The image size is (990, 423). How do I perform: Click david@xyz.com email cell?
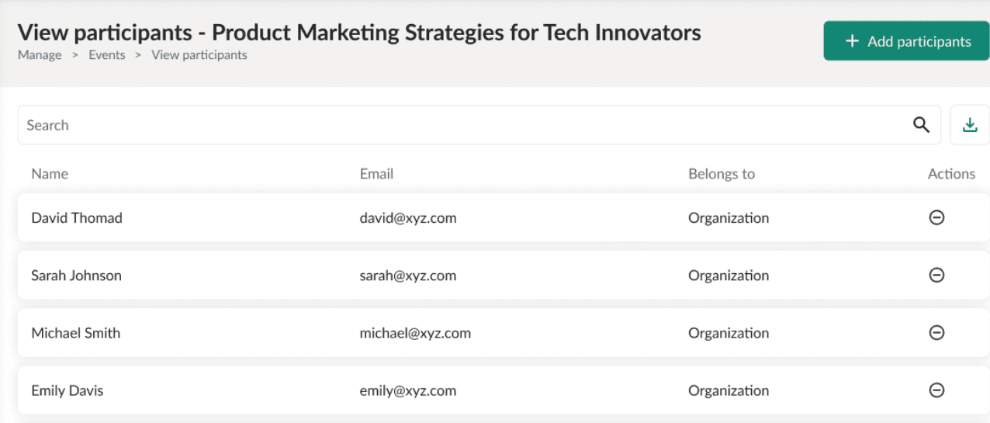click(408, 218)
